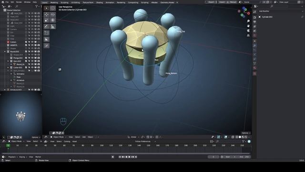Switch to the UV Editing workspace tab
The image size is (305, 172).
tap(75, 2)
